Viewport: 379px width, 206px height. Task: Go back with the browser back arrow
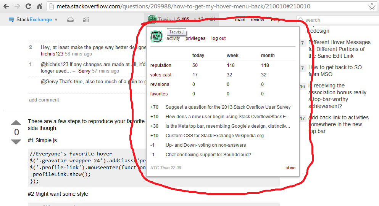click(x=6, y=6)
